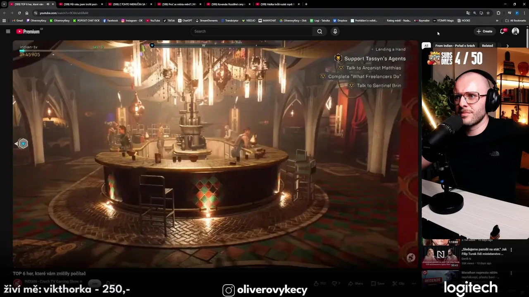Click the youtube.com address bar
Viewport: 529px width, 297px height.
(248, 13)
